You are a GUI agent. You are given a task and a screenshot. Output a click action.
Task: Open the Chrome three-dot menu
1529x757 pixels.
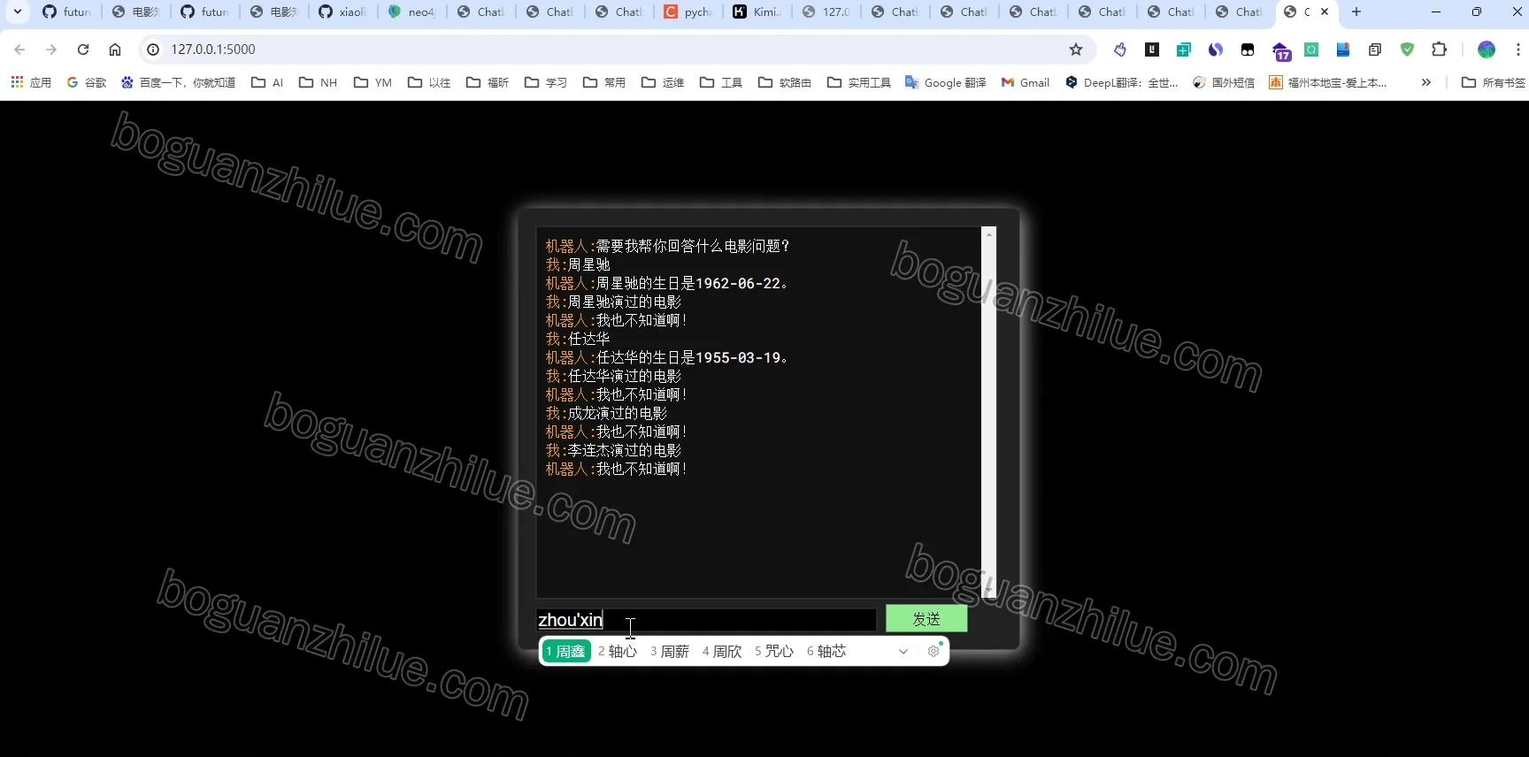[1517, 50]
